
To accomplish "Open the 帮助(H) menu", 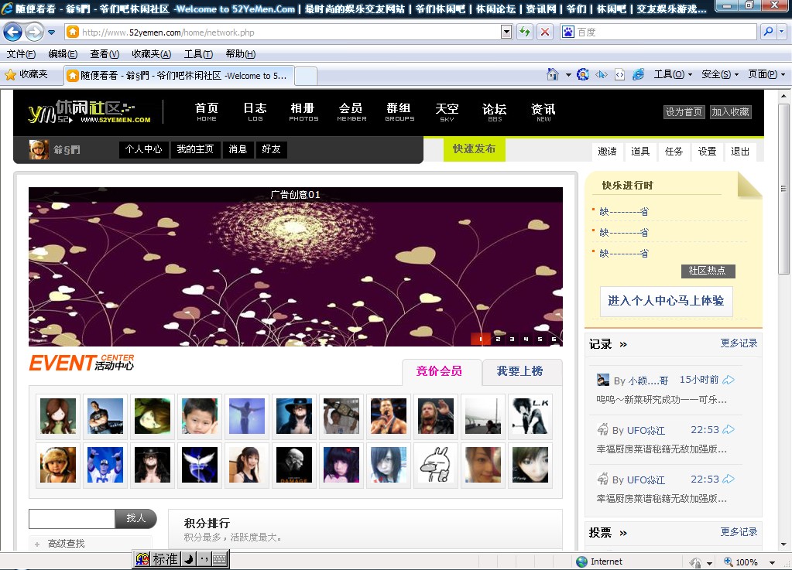I will 240,54.
